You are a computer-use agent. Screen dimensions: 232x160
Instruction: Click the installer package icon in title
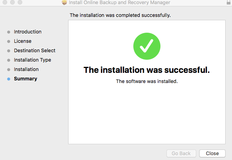click(x=64, y=2)
